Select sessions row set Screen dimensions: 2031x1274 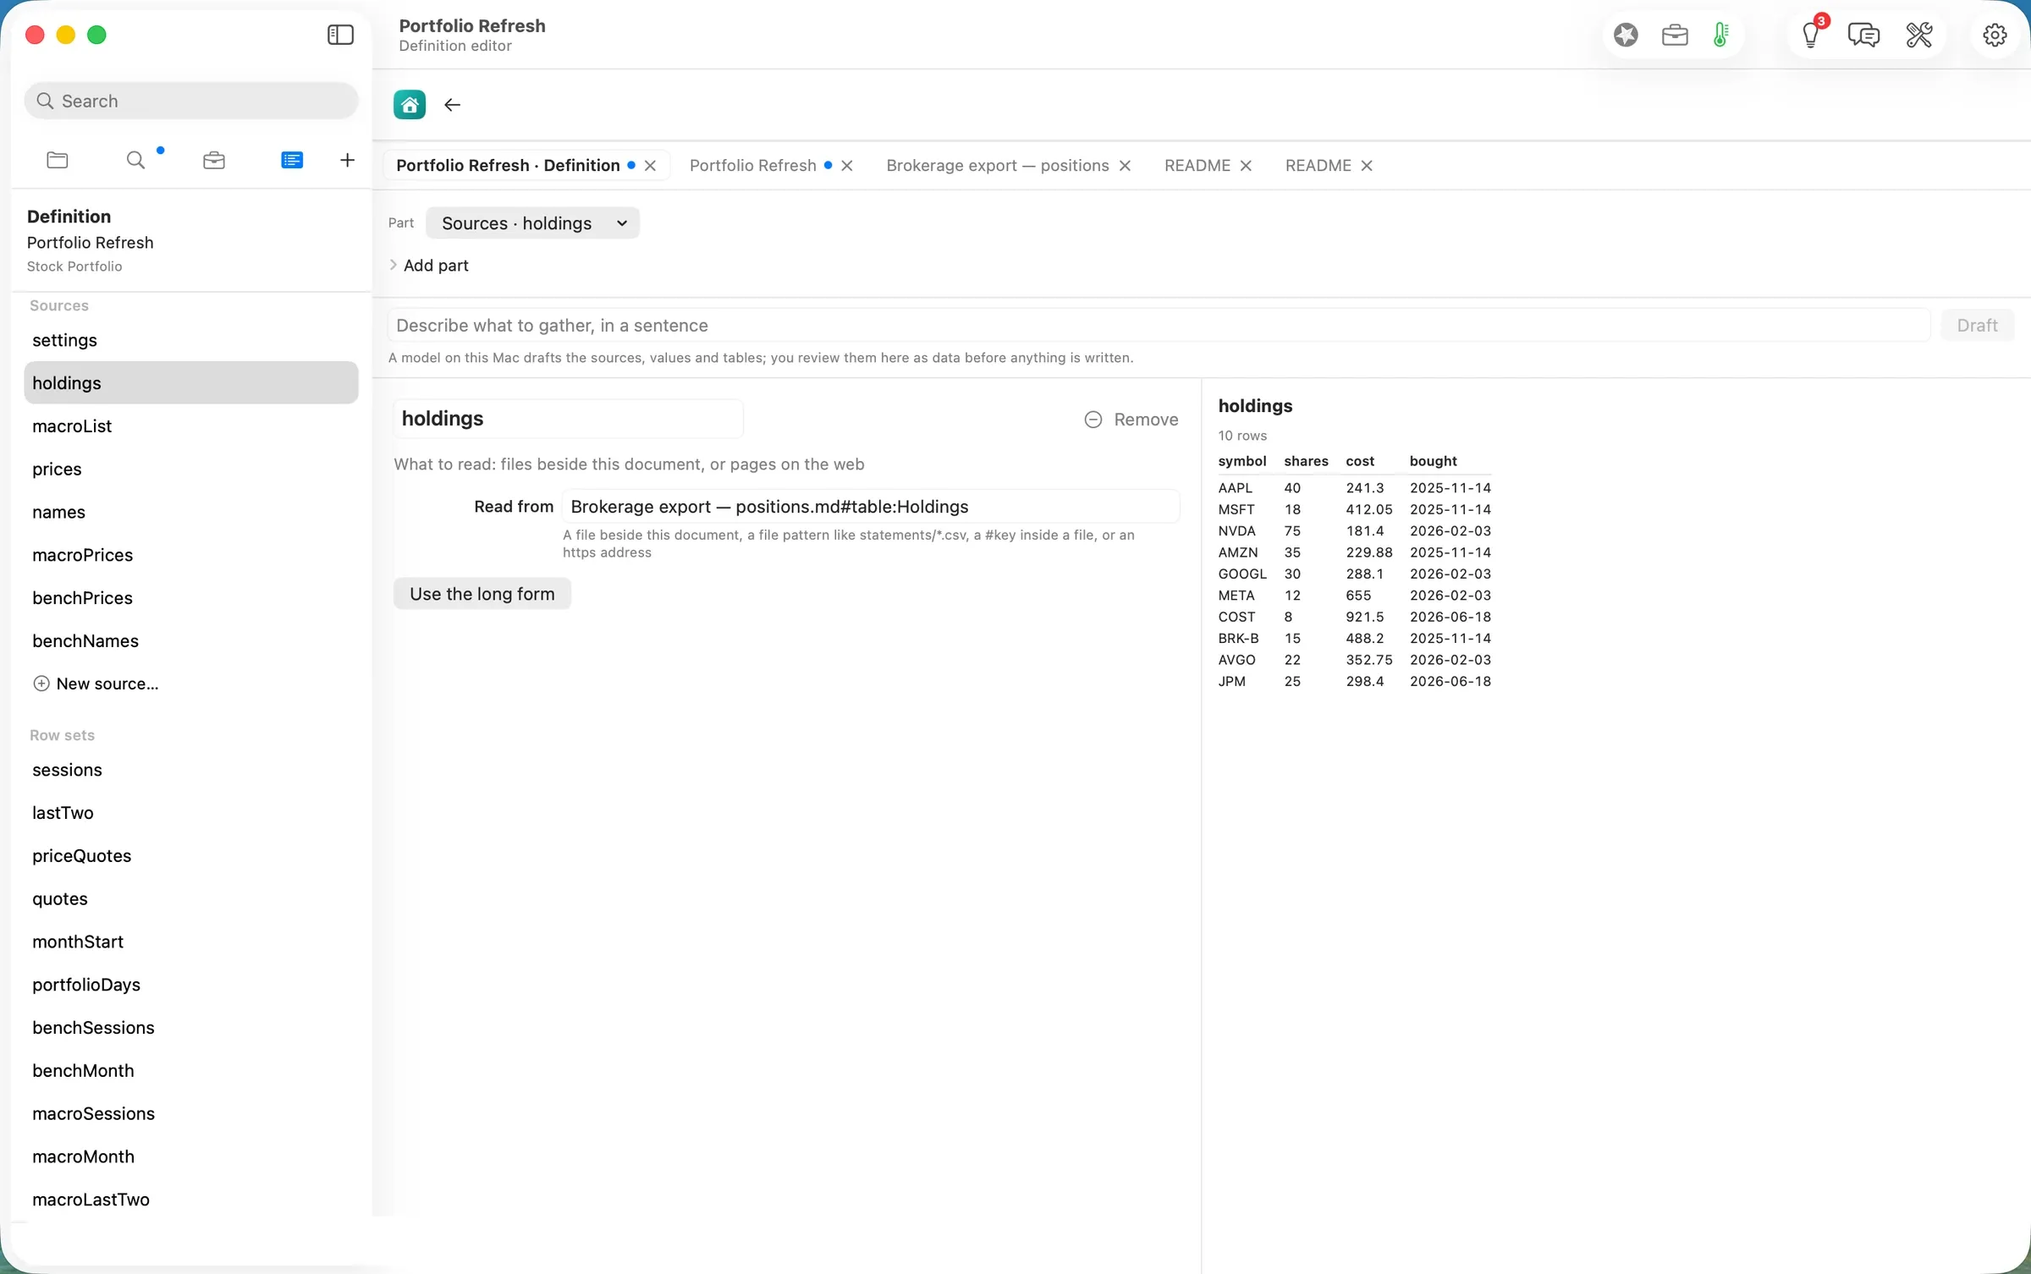[x=191, y=770]
